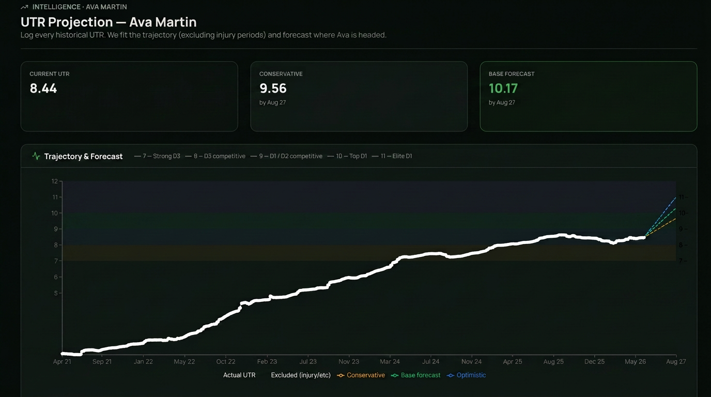Click the green Base forecast legend marker

point(395,375)
